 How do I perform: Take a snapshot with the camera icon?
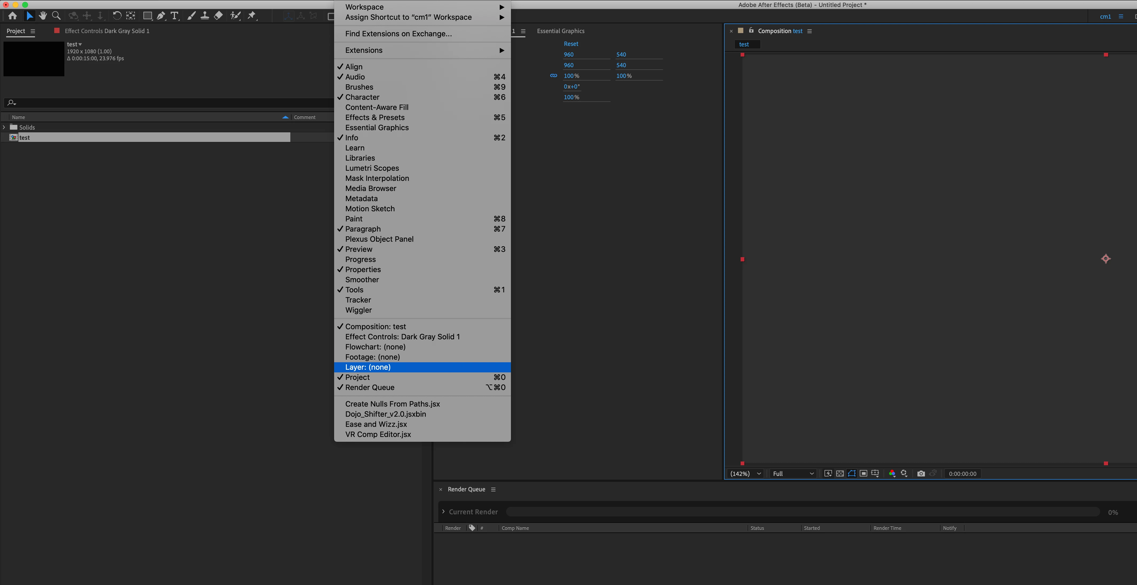coord(921,473)
